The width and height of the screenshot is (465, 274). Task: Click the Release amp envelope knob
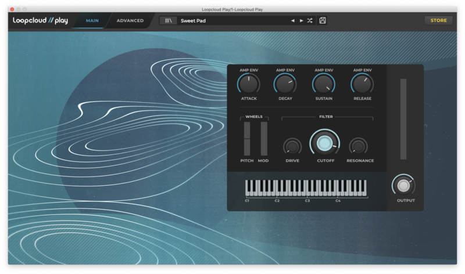point(362,84)
